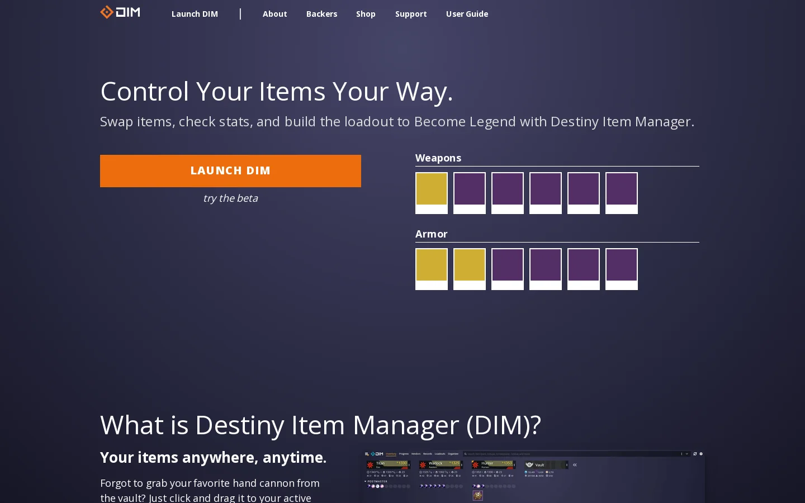Select the yellow exotic tile under Weapons

click(432, 193)
